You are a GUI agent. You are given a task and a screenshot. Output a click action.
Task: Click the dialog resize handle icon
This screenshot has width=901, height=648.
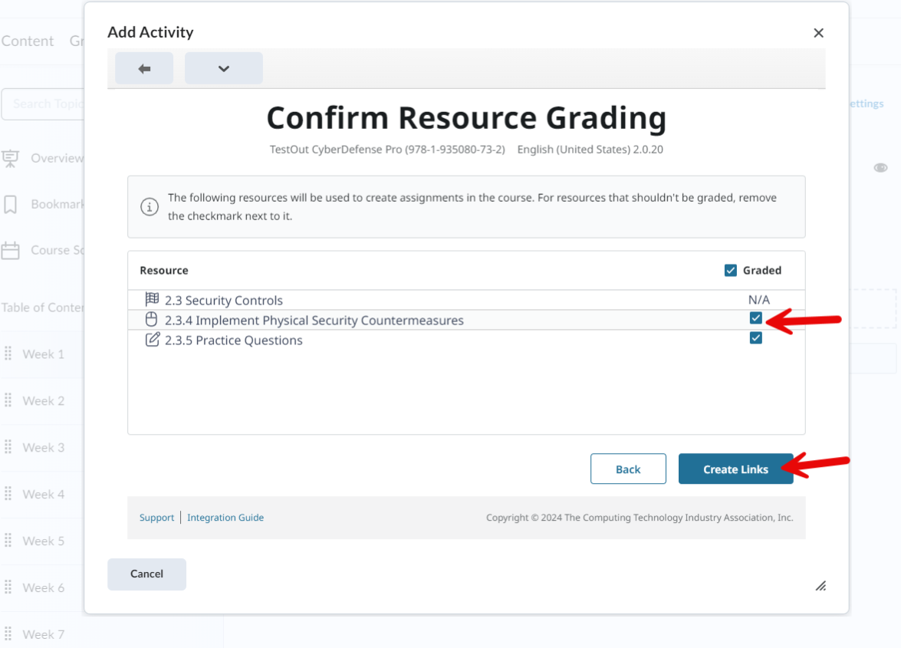(x=820, y=586)
